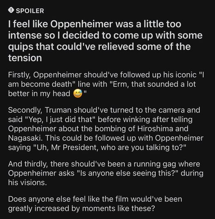
Task: Click the word "Oppenheimer" in the post title
Action: coord(81,24)
